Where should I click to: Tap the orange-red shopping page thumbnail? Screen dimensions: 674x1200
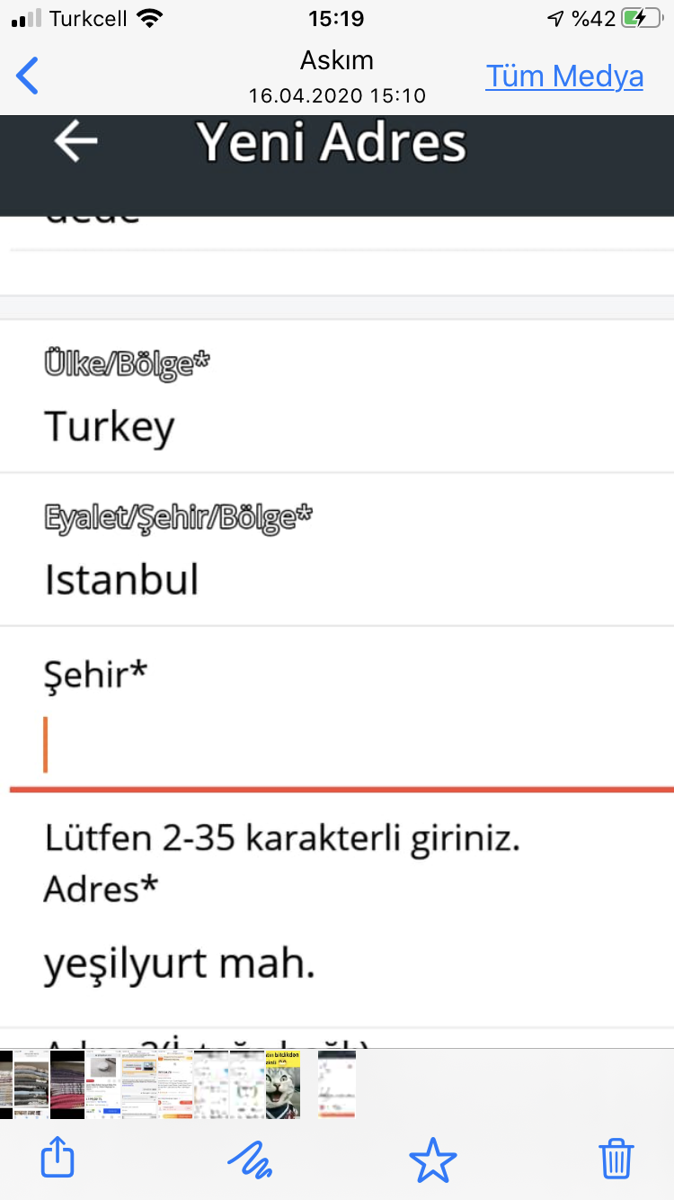(x=175, y=1084)
